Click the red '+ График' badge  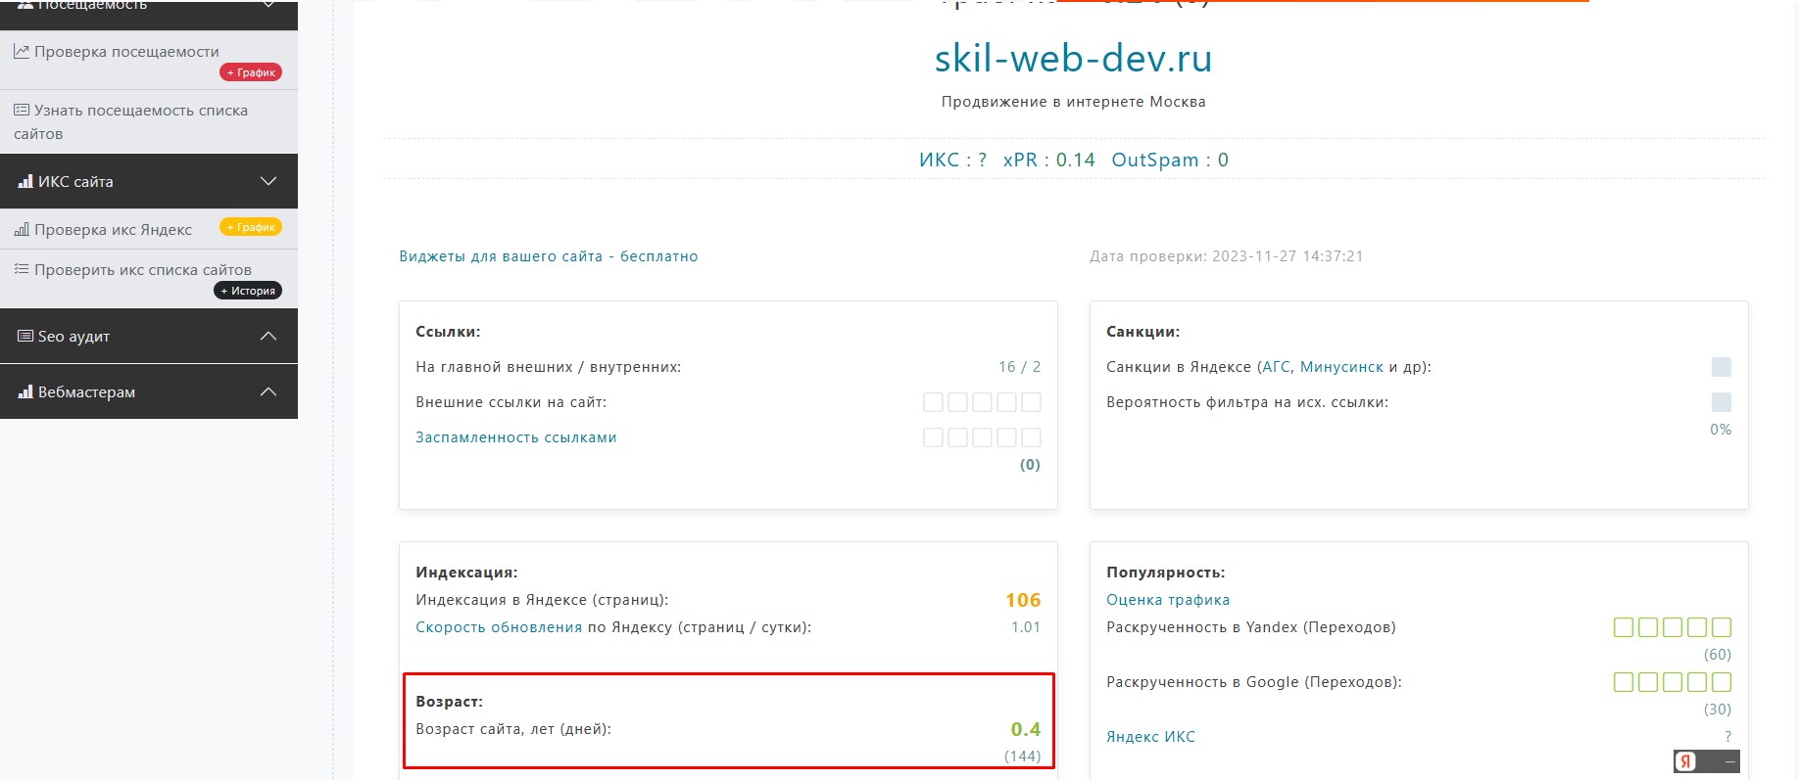click(251, 72)
